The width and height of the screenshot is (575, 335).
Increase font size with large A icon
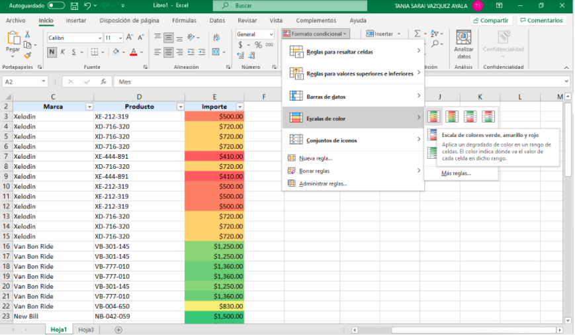pos(130,38)
